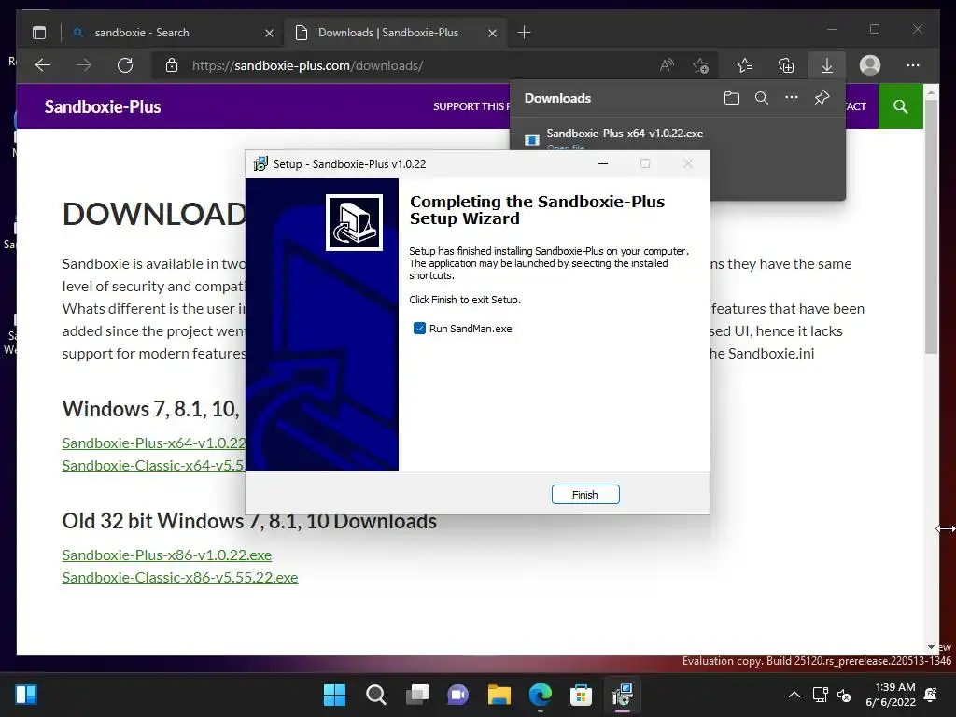Pin the Downloads panel
The height and width of the screenshot is (717, 956).
822,97
